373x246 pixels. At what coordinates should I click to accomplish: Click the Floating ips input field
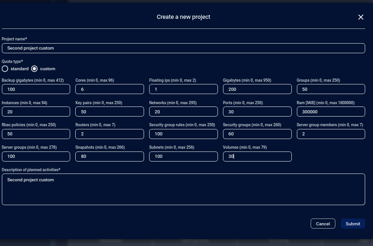184,89
